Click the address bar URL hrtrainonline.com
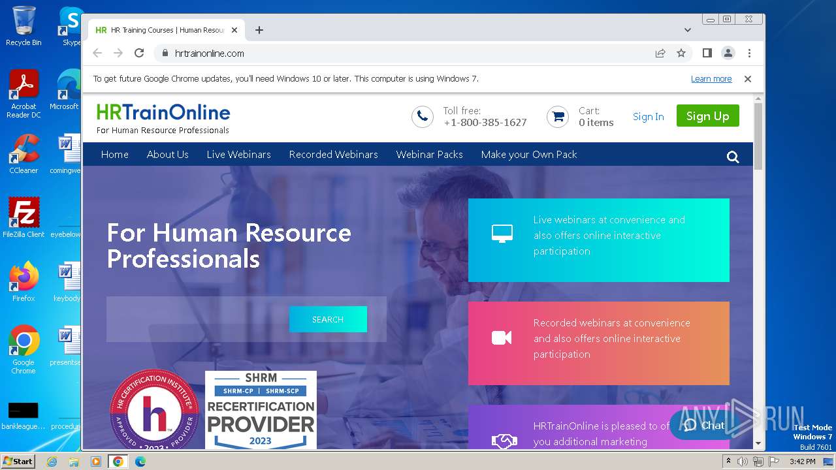The image size is (836, 470). tap(210, 54)
